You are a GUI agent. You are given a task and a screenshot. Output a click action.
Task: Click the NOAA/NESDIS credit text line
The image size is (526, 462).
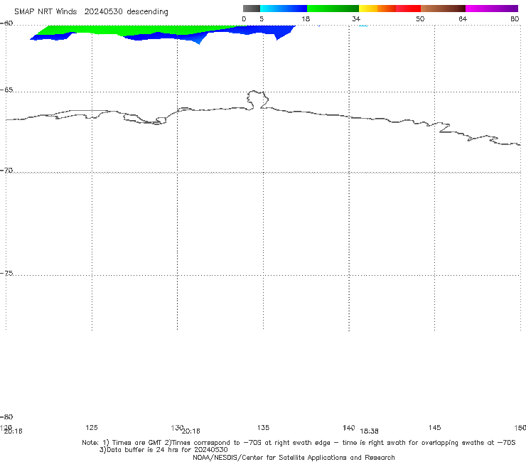click(x=294, y=457)
